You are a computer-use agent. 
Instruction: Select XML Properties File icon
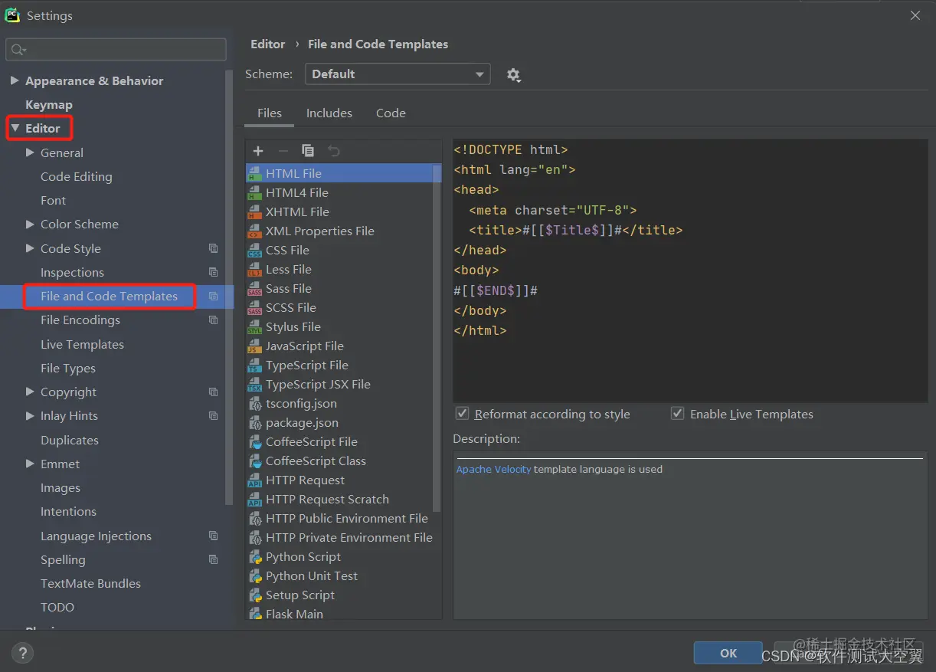[x=254, y=231]
